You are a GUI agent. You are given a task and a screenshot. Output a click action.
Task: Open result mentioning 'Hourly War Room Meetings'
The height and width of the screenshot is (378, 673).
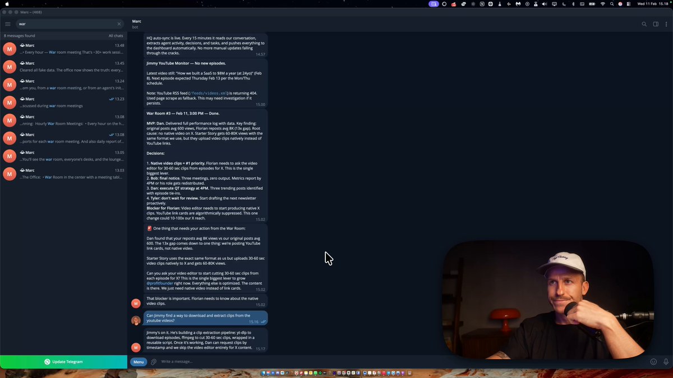click(x=63, y=120)
